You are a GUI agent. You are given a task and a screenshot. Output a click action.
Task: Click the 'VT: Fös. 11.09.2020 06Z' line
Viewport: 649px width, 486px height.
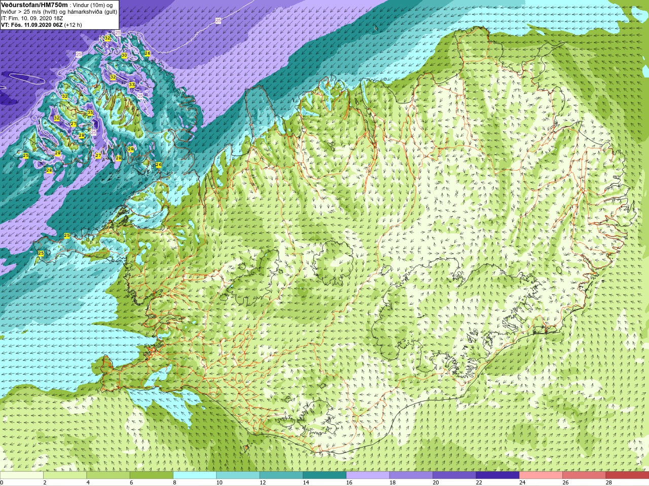[42, 24]
